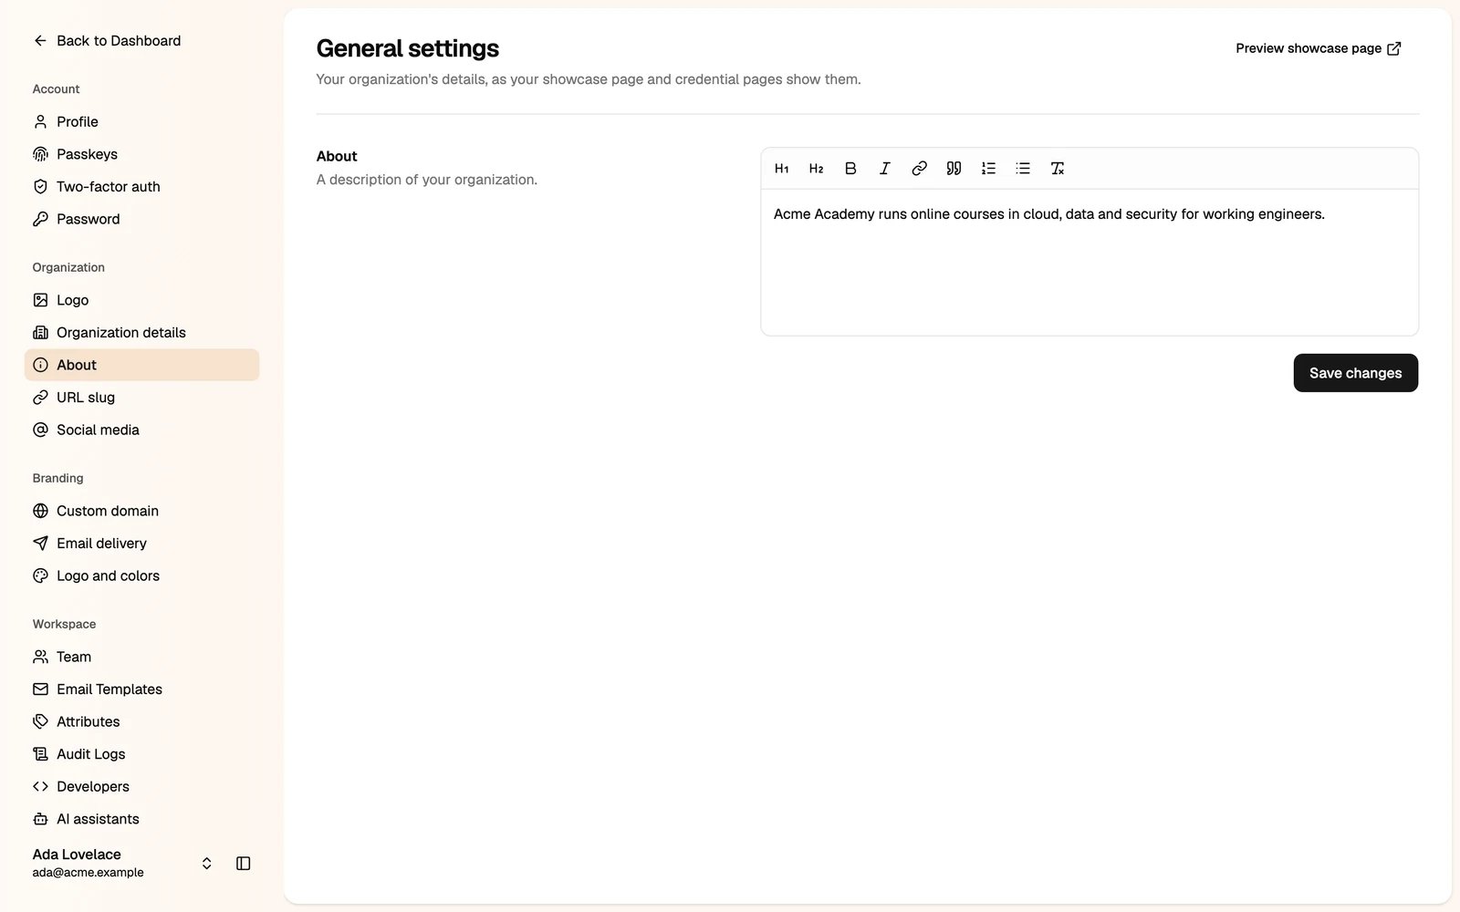Click the Save changes button

[1355, 373]
